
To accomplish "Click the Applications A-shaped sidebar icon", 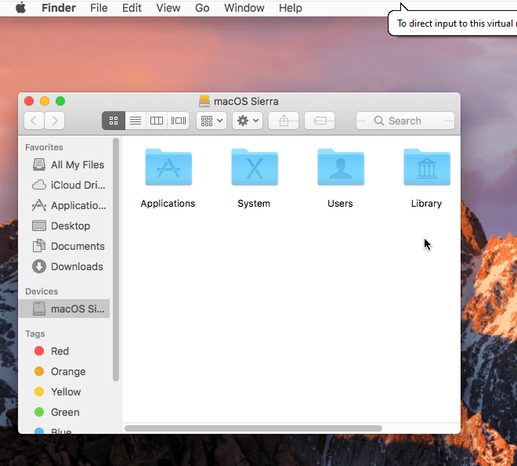I will tap(39, 205).
